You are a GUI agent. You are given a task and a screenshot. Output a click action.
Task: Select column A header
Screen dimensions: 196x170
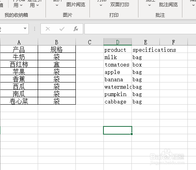(19, 42)
